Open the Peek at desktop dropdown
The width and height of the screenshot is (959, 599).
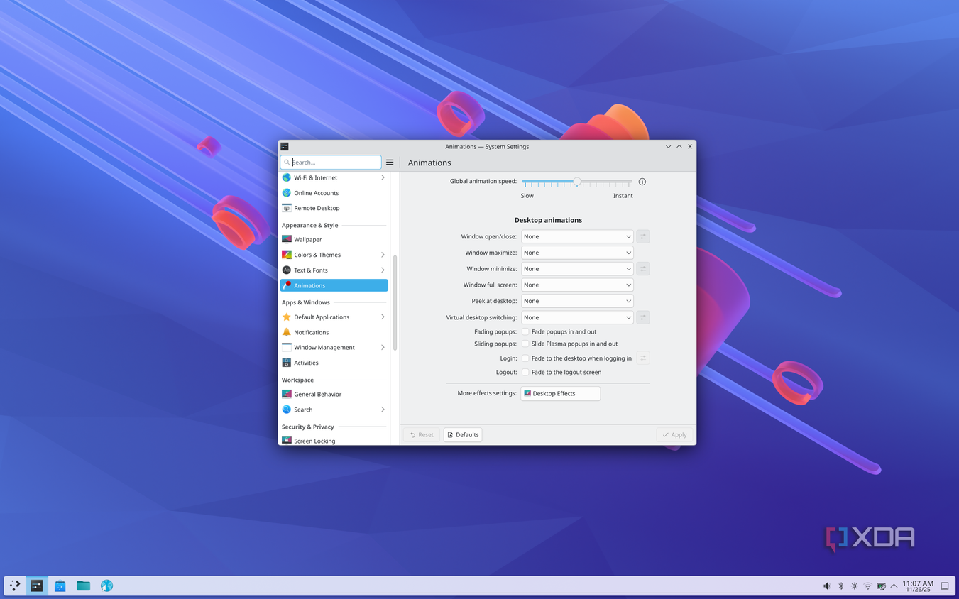[x=577, y=301]
